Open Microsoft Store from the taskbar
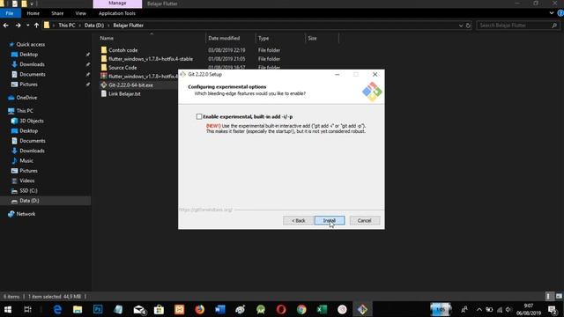 pos(159,309)
